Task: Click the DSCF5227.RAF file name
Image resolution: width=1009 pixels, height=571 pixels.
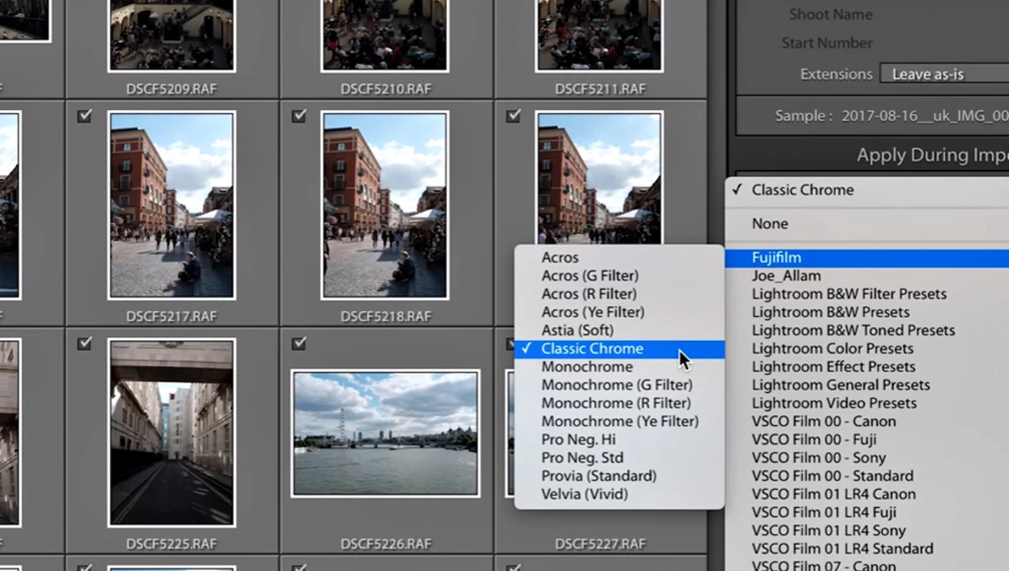Action: tap(599, 544)
